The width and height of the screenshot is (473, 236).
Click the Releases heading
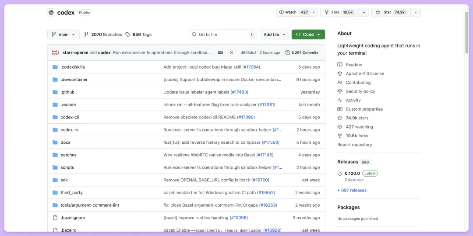[347, 162]
